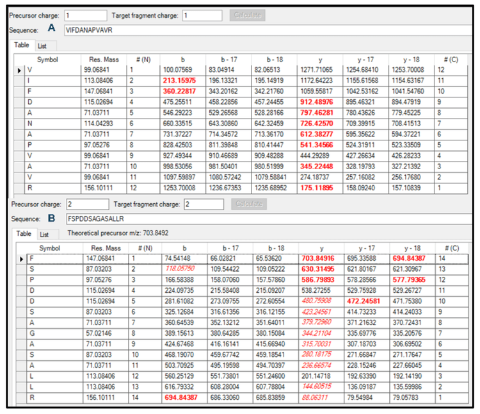
Task: Click the red y value 797.46281
Action: click(x=317, y=113)
